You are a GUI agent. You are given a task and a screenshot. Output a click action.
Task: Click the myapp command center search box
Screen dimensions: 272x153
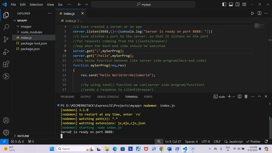pyautogui.click(x=143, y=5)
